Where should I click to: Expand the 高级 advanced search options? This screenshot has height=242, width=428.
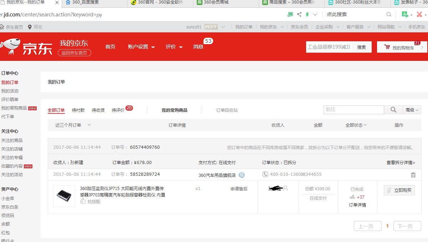click(x=412, y=110)
